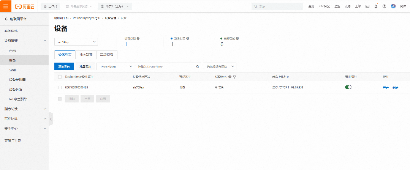Screen dimensions: 410x170
Task: Open 工单 in the top bar
Action: click(x=358, y=6)
